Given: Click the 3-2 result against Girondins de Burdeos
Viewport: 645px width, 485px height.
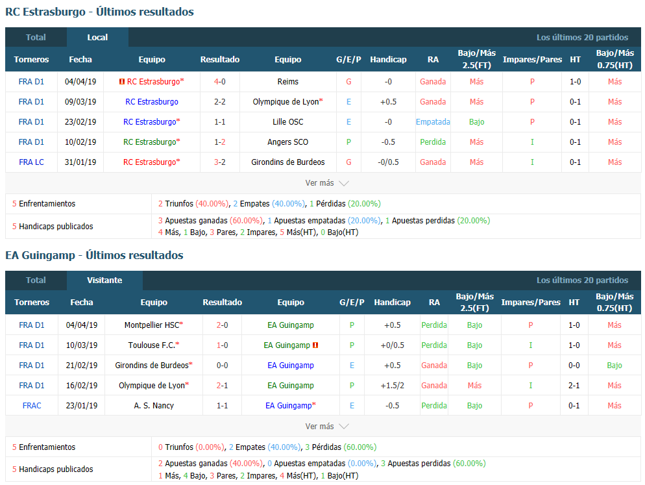Looking at the screenshot, I should click(x=220, y=162).
